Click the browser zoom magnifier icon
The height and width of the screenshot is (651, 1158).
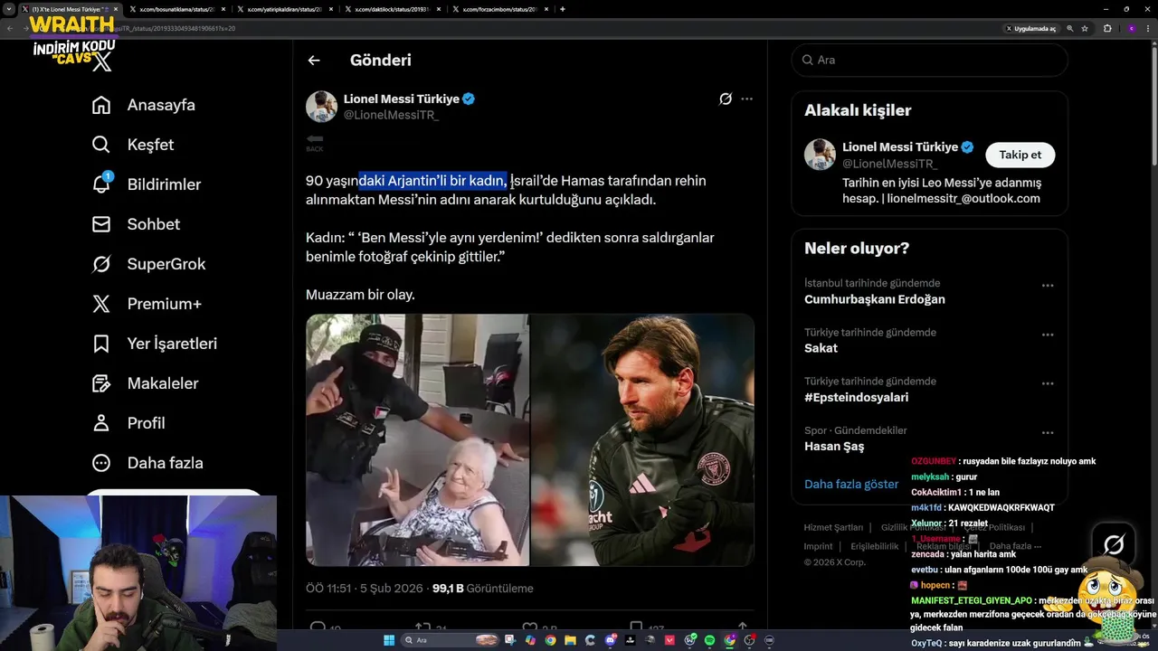click(x=1069, y=28)
